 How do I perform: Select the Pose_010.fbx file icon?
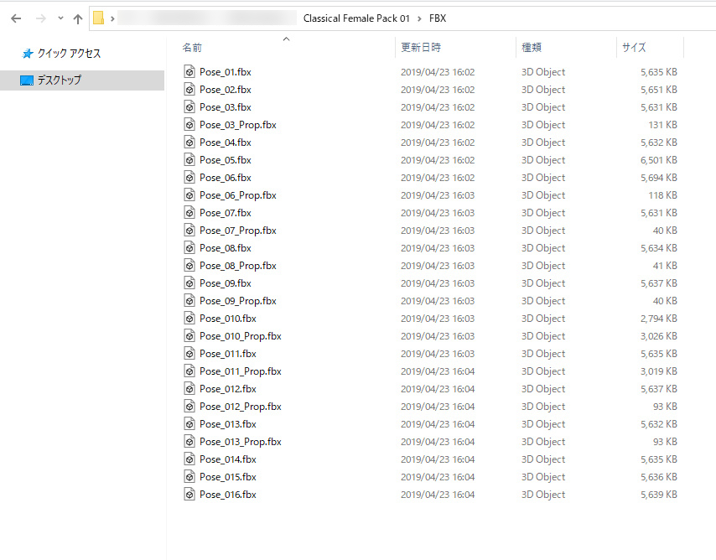tap(189, 319)
